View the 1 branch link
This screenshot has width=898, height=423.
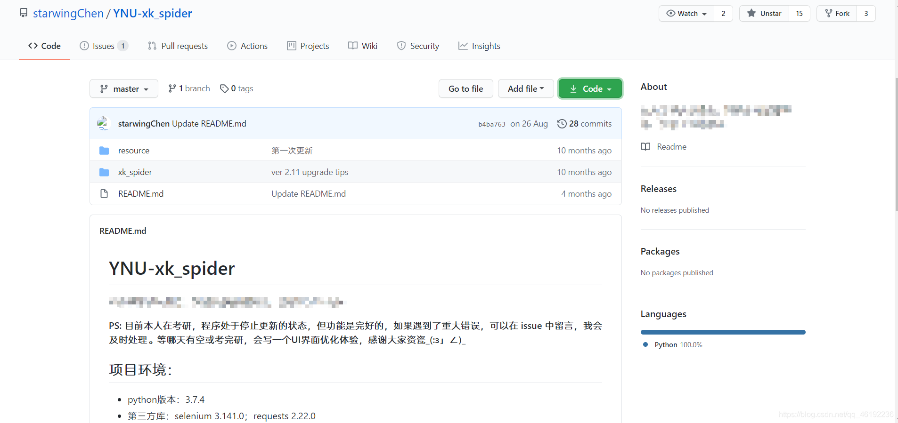189,88
